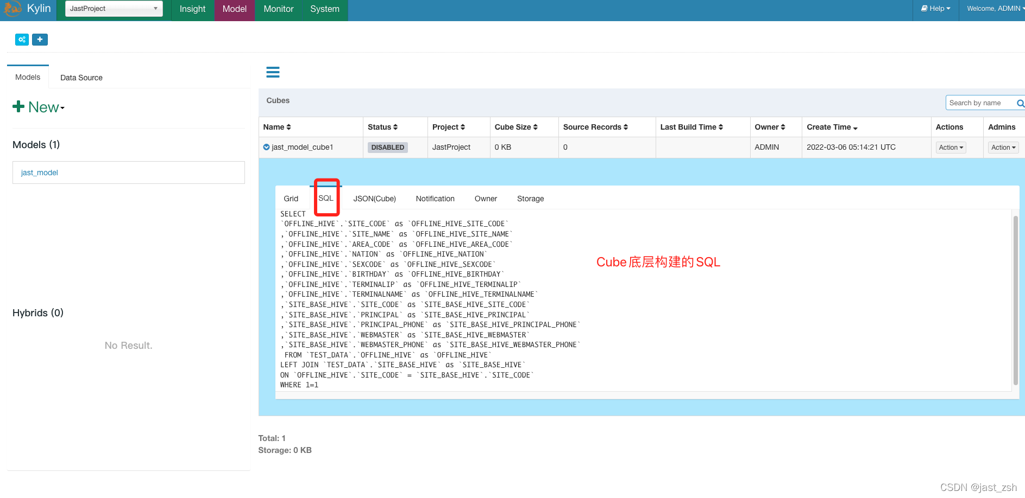Sort cubes by Cube Size column
The height and width of the screenshot is (498, 1025).
click(x=516, y=127)
